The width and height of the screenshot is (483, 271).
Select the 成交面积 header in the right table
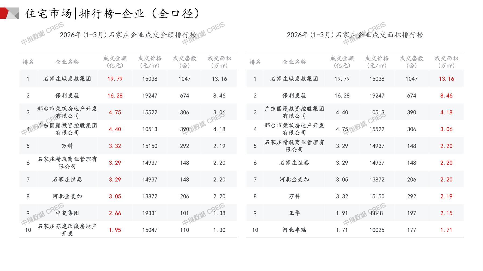446,62
